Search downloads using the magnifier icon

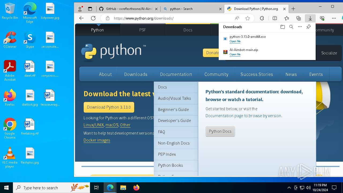(x=291, y=27)
